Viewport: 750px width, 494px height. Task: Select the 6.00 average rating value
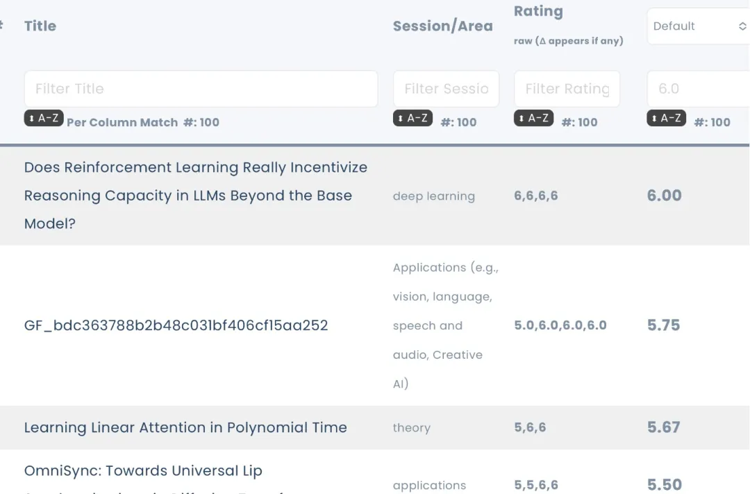coord(664,196)
